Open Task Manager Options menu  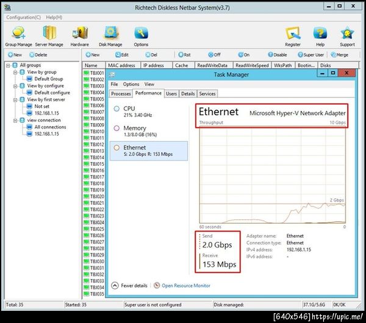click(x=131, y=84)
